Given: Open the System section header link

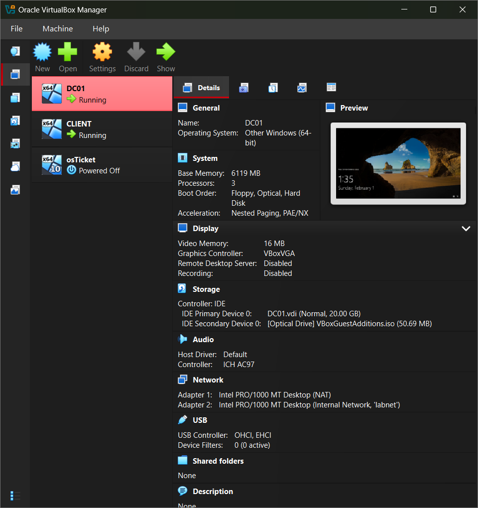Looking at the screenshot, I should click(x=205, y=158).
